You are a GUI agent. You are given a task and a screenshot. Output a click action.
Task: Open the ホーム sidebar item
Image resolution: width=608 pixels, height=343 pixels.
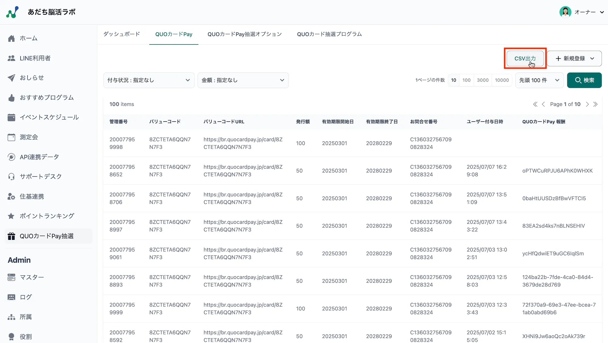29,38
